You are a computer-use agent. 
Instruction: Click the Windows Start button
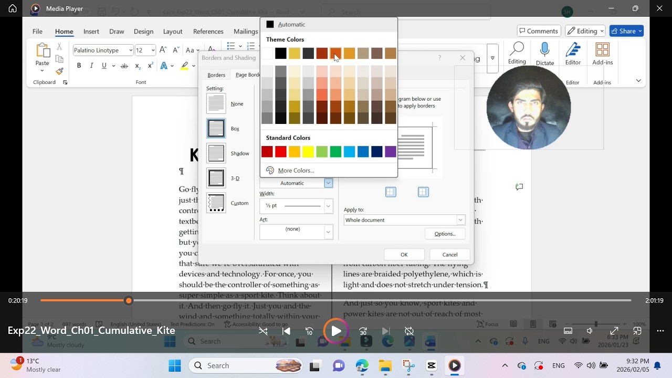[175, 365]
